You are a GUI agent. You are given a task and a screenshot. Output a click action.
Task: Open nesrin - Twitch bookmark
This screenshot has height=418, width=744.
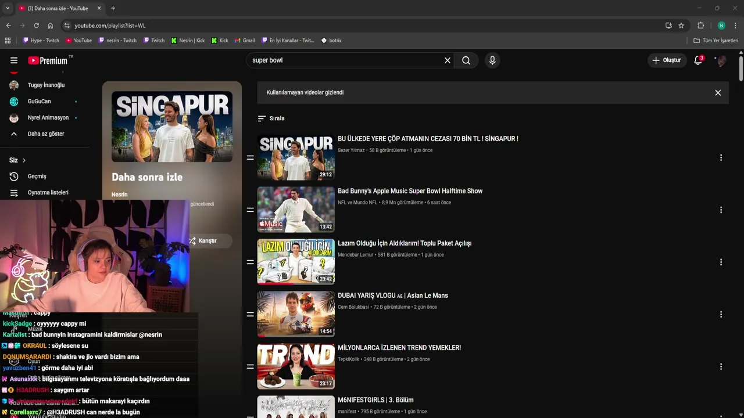(x=117, y=41)
